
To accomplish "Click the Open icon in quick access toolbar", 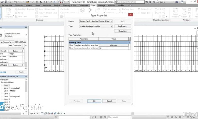I will (x=2, y=2).
